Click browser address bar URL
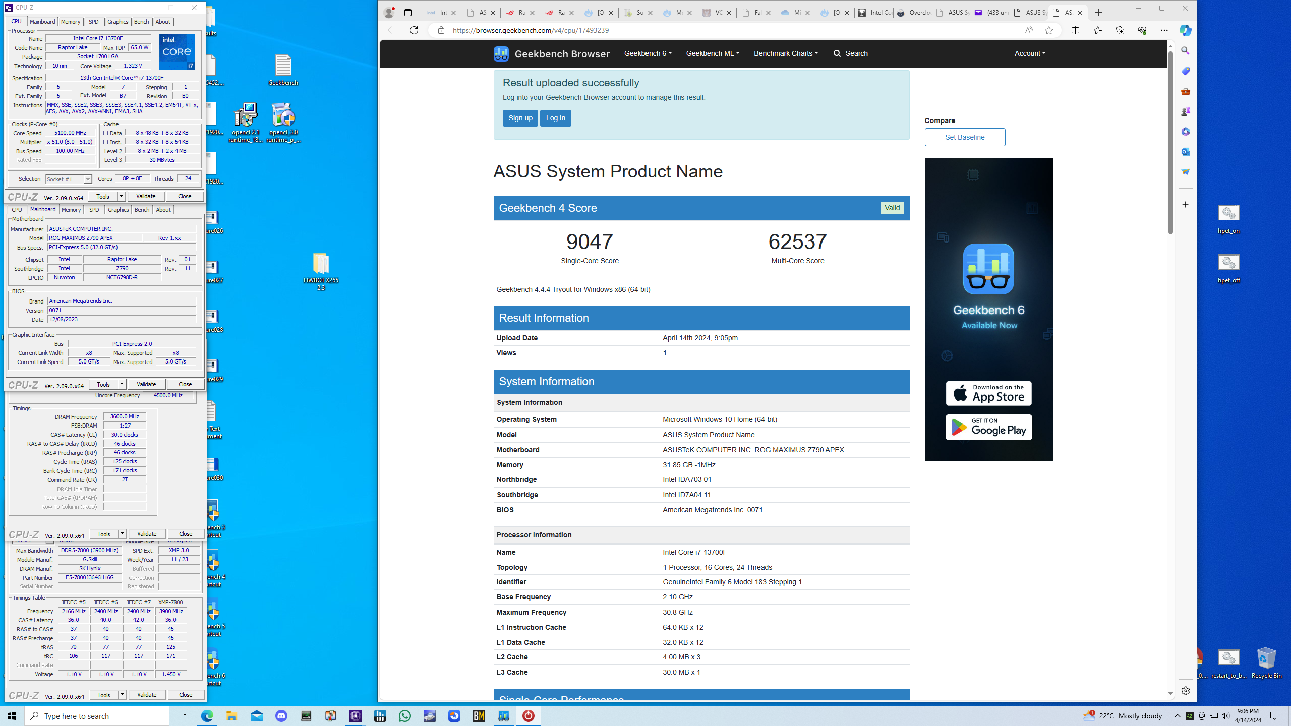Viewport: 1291px width, 726px height. pyautogui.click(x=531, y=30)
